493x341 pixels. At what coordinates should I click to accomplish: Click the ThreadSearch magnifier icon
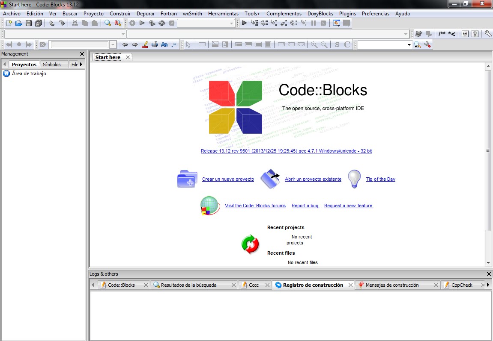tap(417, 44)
